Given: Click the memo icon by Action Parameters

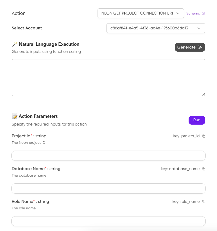Looking at the screenshot, I should click(x=15, y=117).
